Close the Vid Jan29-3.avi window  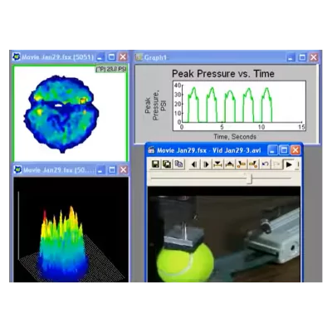click(x=295, y=150)
